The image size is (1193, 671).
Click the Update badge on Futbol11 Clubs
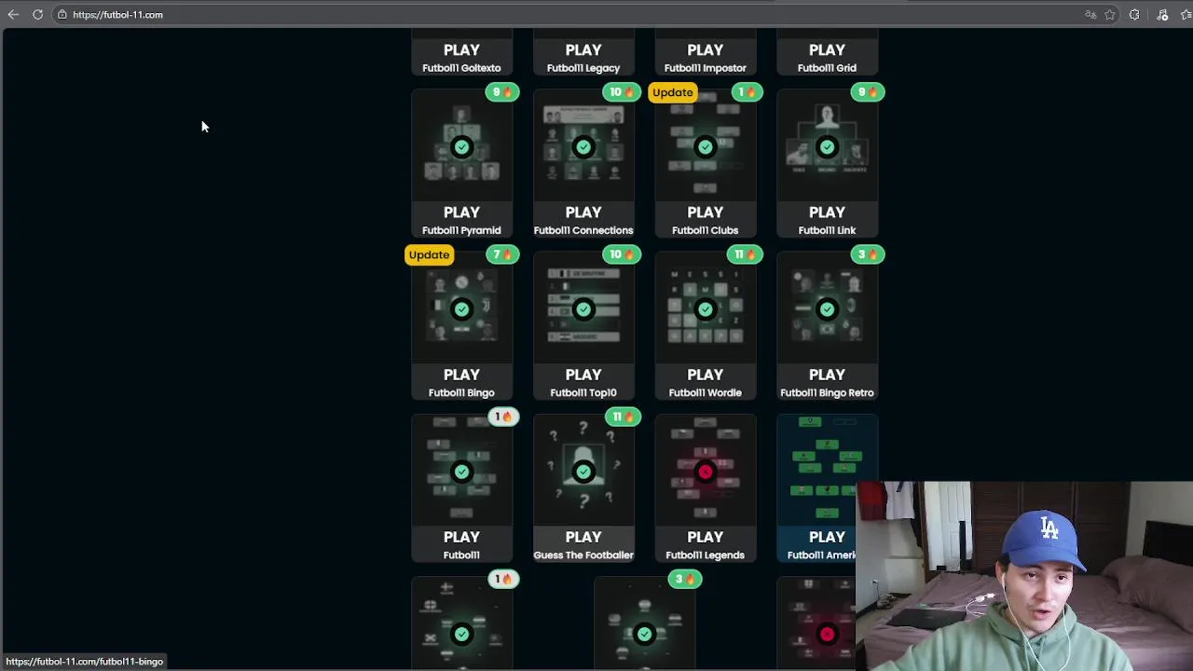pos(673,92)
